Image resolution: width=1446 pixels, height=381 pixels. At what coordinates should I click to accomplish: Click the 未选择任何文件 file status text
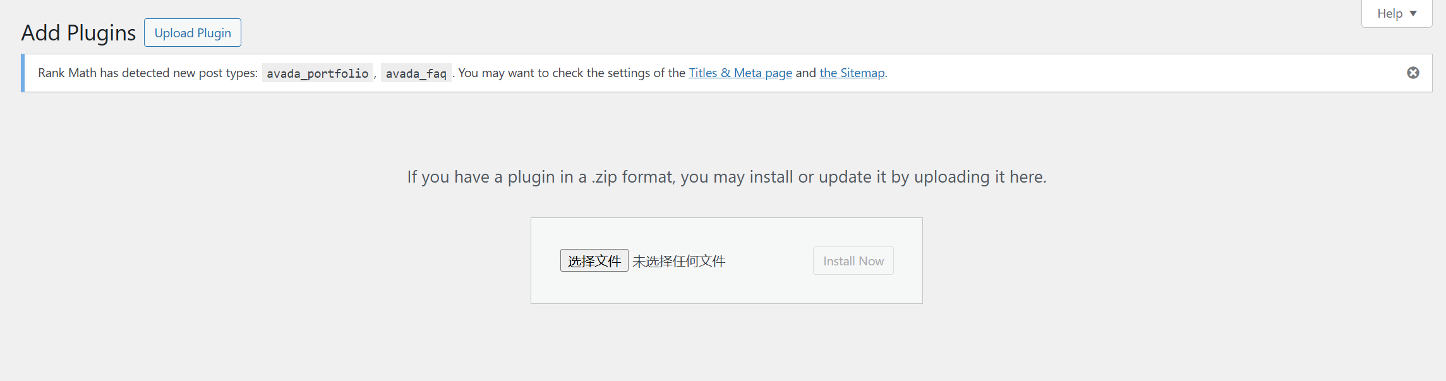point(679,261)
